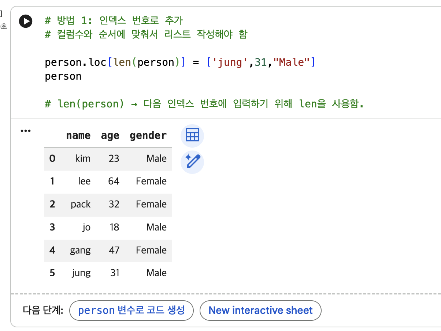Click the 'kim' name cell
441x331 pixels.
pyautogui.click(x=83, y=159)
